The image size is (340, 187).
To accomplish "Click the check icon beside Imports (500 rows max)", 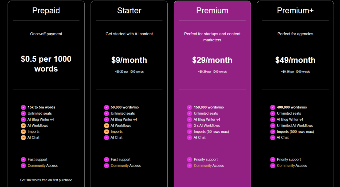I will (273, 131).
